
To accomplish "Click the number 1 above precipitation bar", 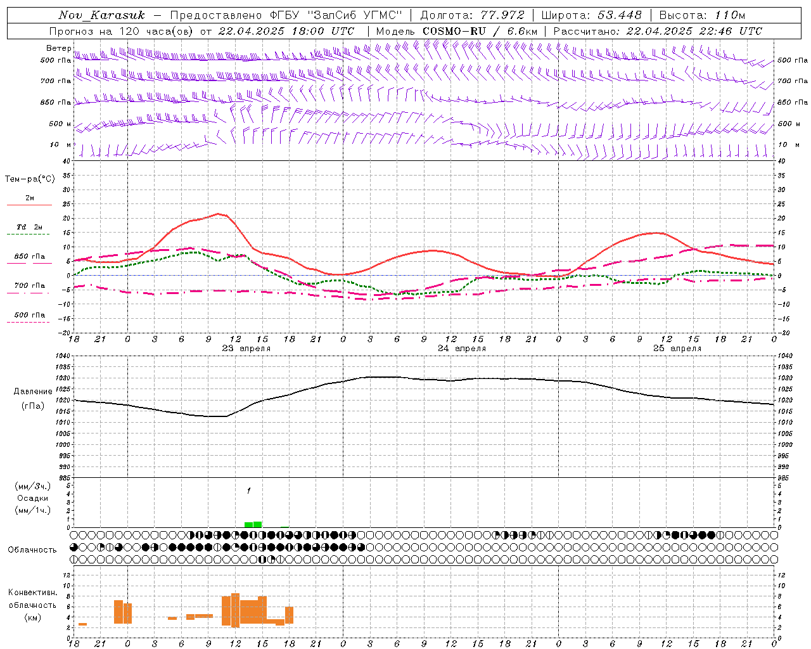I will click(x=249, y=491).
